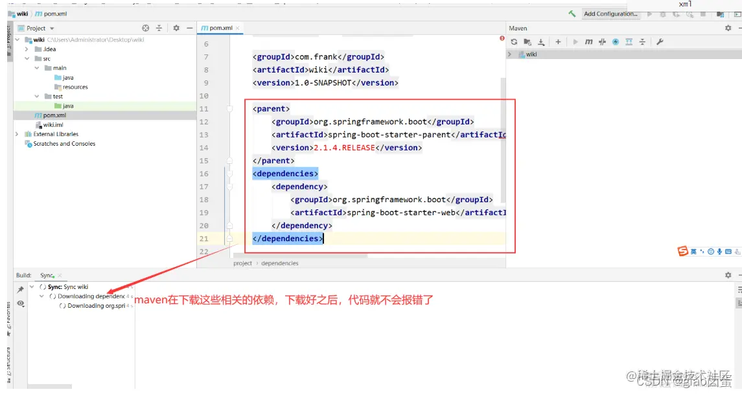Viewport: 742px width, 394px height.
Task: Collapse the src folder
Action: pos(27,59)
